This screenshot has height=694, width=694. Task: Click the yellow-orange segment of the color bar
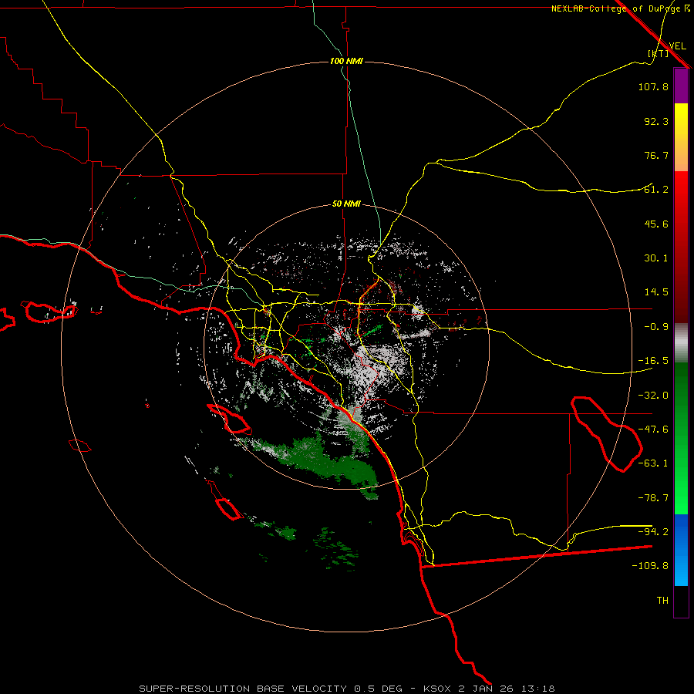pos(681,137)
